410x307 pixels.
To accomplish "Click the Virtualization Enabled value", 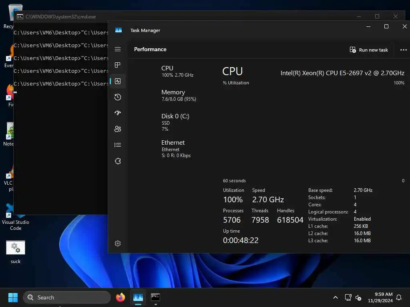I will click(x=362, y=219).
